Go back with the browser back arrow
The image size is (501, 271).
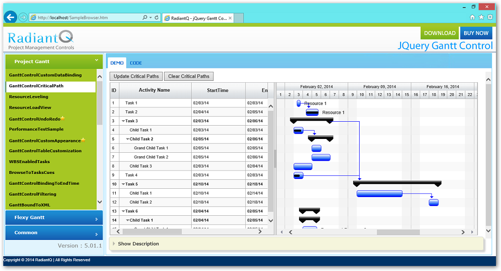[x=10, y=17]
